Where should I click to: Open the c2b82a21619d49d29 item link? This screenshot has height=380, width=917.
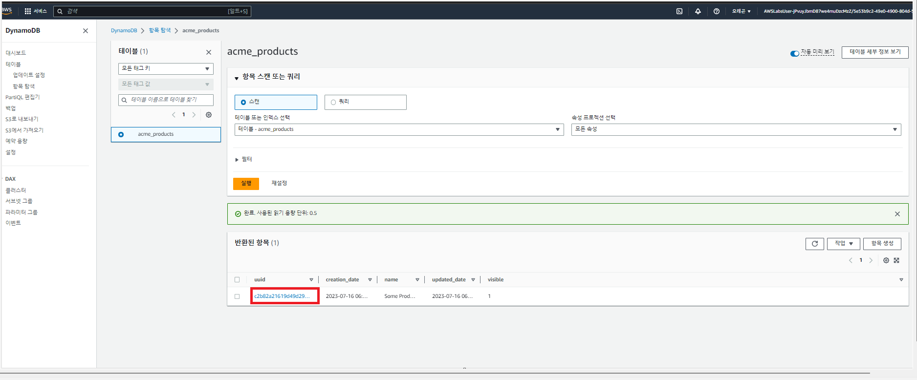click(x=282, y=296)
